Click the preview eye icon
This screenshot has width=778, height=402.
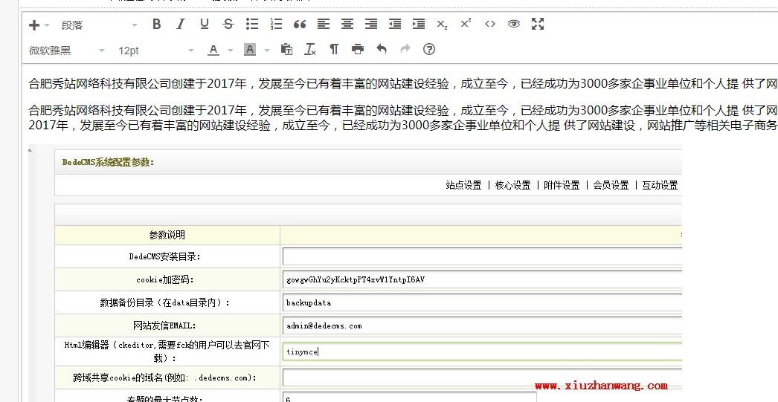(513, 25)
